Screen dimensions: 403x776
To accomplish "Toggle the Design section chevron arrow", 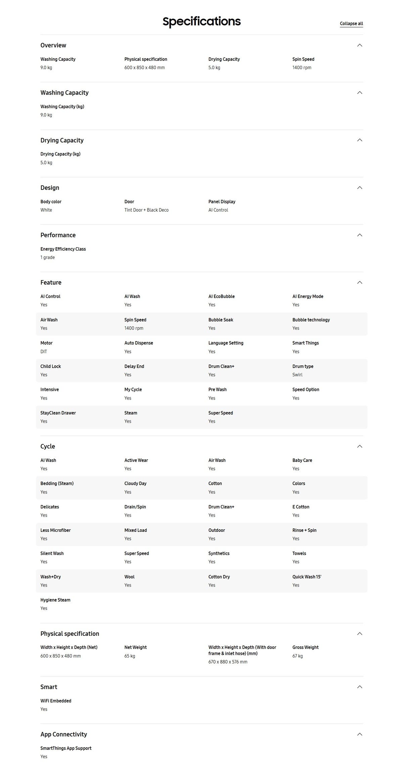I will [360, 188].
